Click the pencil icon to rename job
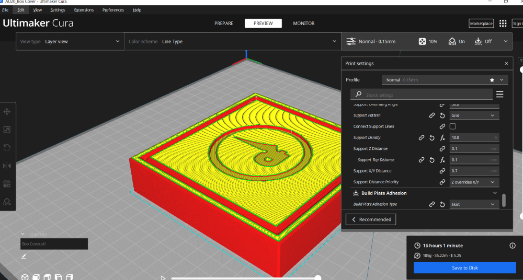The image size is (523, 280). [x=24, y=256]
